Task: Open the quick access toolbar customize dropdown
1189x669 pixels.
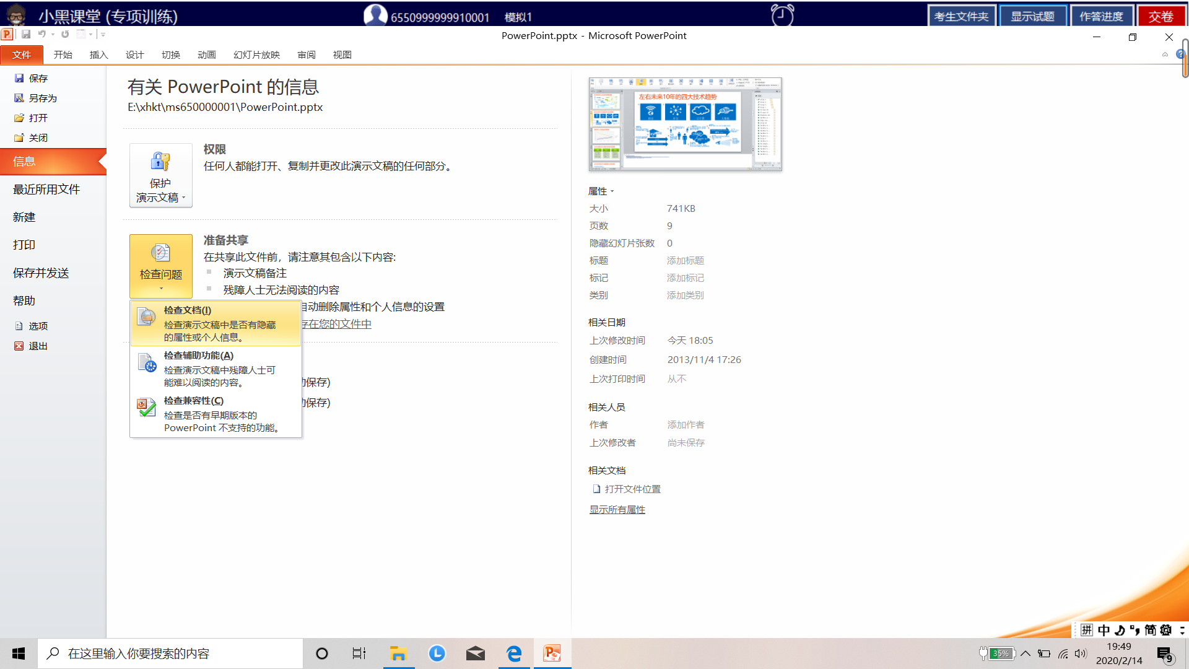Action: tap(103, 35)
